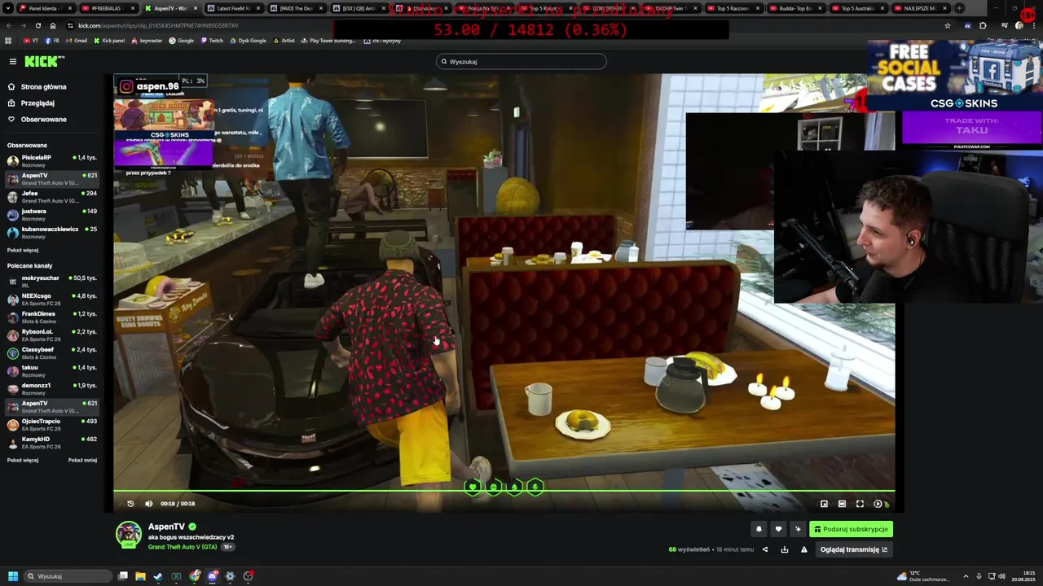Open RybsonLoL recommended channel
This screenshot has height=586, width=1043.
click(52, 335)
